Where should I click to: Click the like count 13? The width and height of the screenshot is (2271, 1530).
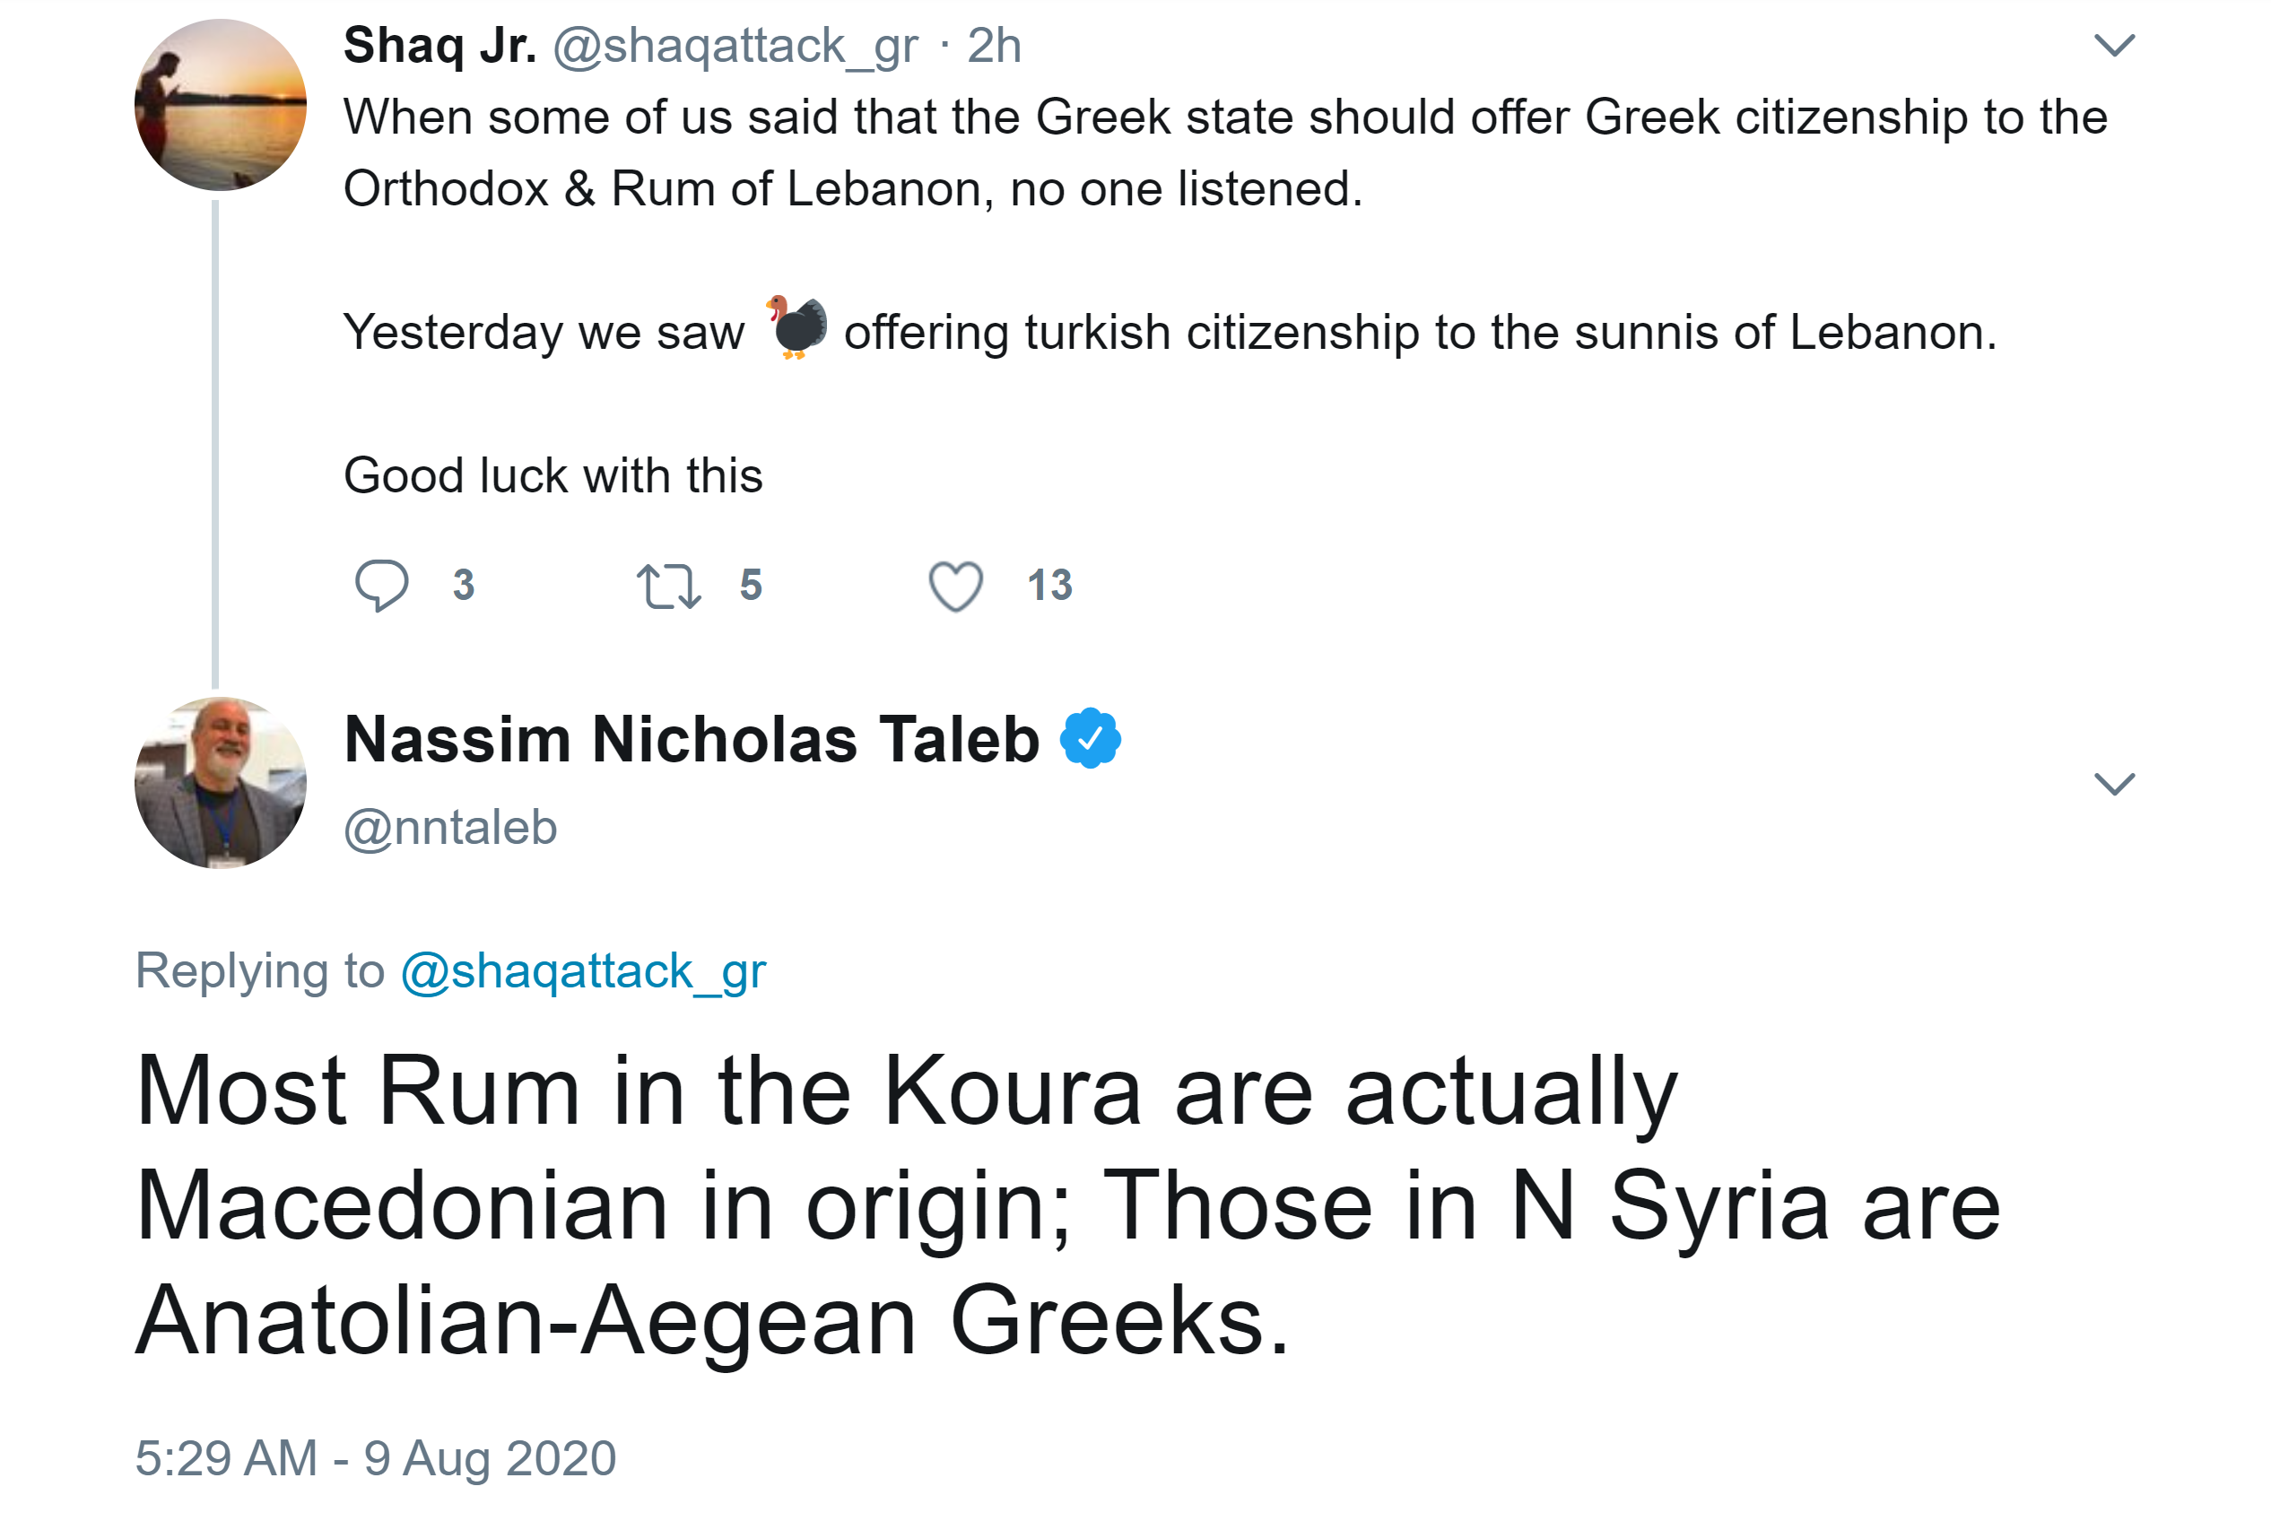coord(1049,586)
